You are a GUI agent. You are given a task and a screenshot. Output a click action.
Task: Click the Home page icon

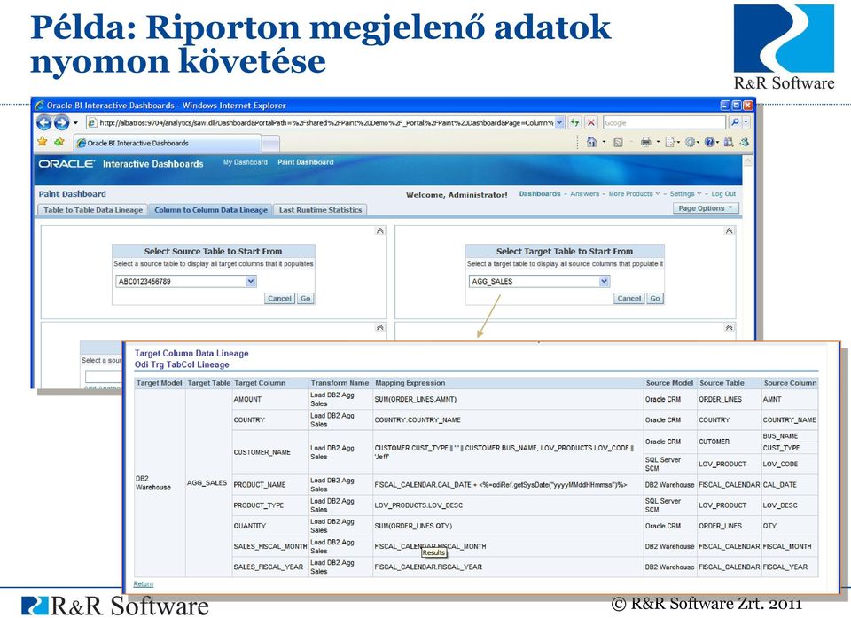click(591, 142)
